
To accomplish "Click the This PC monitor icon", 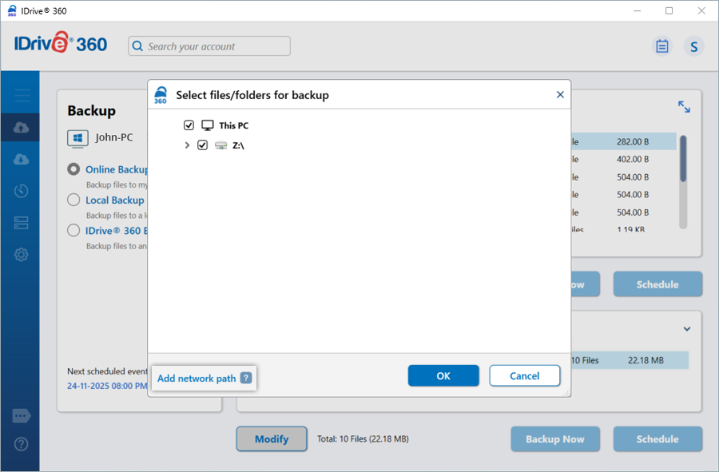I will 208,125.
